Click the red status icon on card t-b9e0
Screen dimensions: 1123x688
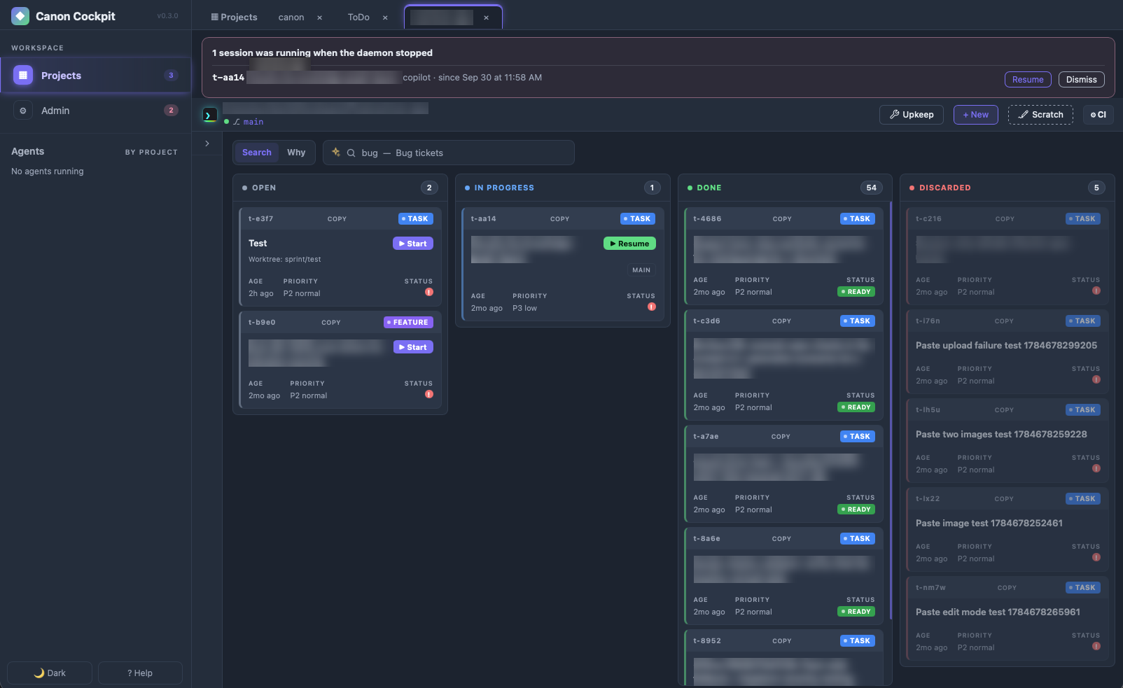point(429,394)
